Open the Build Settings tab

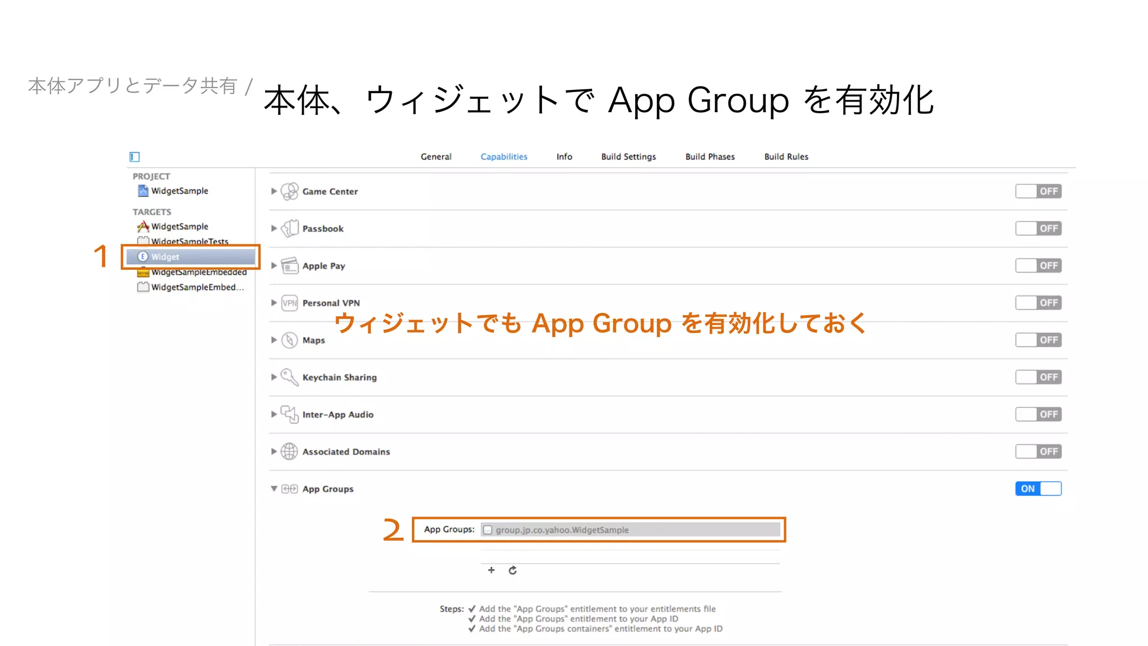point(628,156)
